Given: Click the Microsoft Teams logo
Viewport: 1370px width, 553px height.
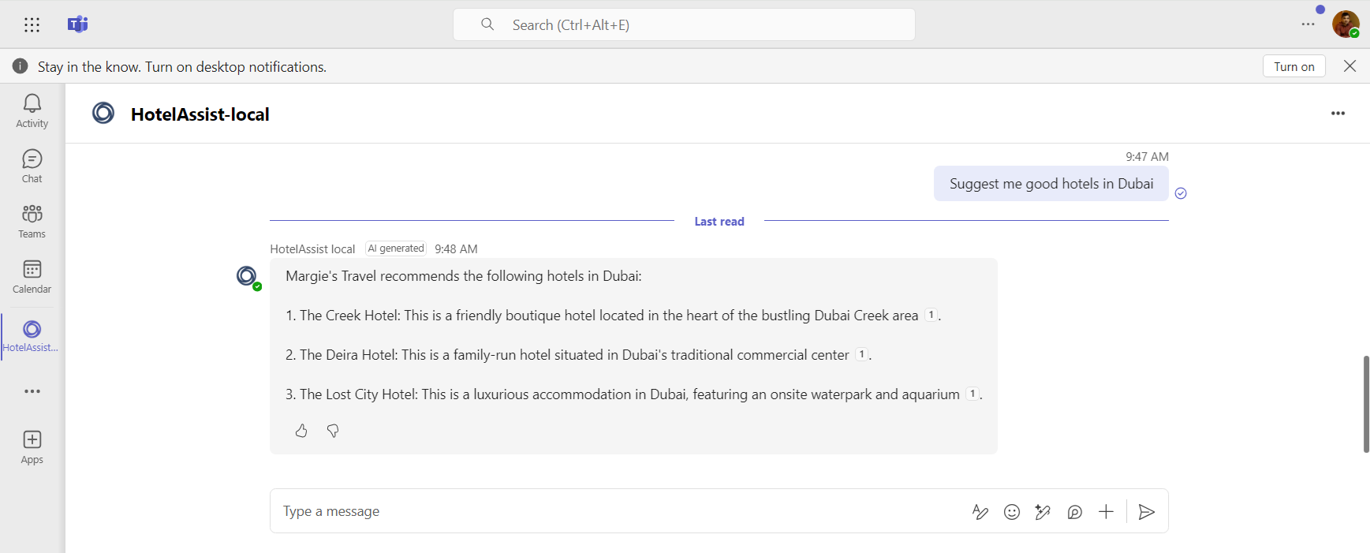Looking at the screenshot, I should click(77, 24).
